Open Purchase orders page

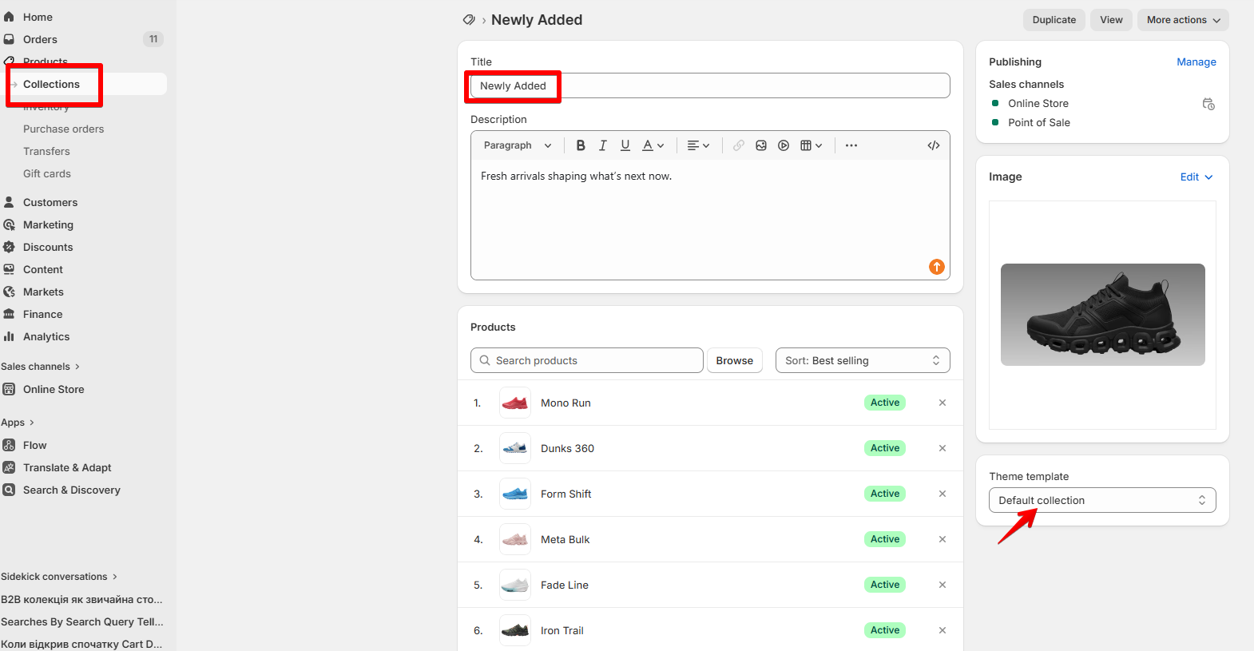pos(63,129)
